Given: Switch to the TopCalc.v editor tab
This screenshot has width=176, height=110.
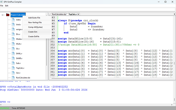Looking at the screenshot, I should (x=73, y=14).
